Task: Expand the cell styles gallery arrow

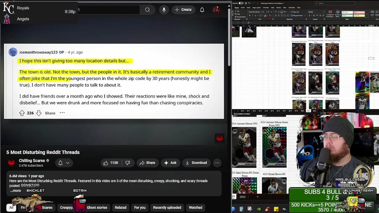Action: (x=366, y=14)
